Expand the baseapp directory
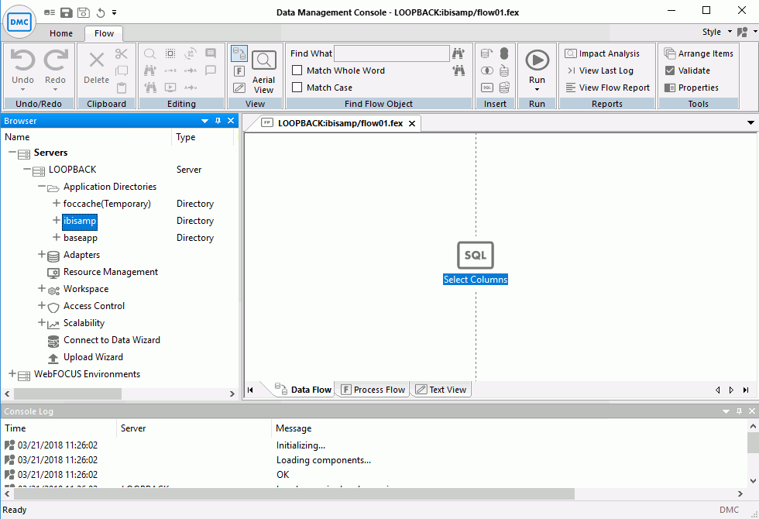The height and width of the screenshot is (519, 759). (x=57, y=237)
